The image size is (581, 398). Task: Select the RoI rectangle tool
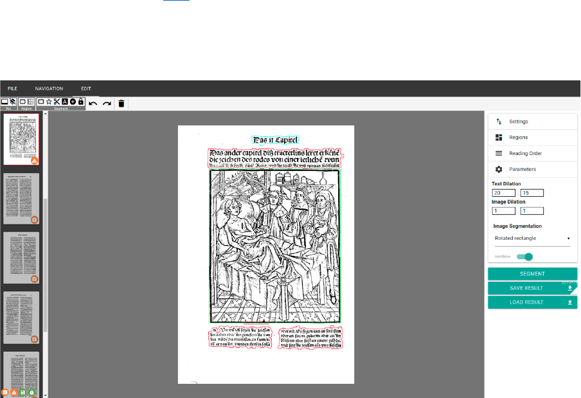coord(4,102)
